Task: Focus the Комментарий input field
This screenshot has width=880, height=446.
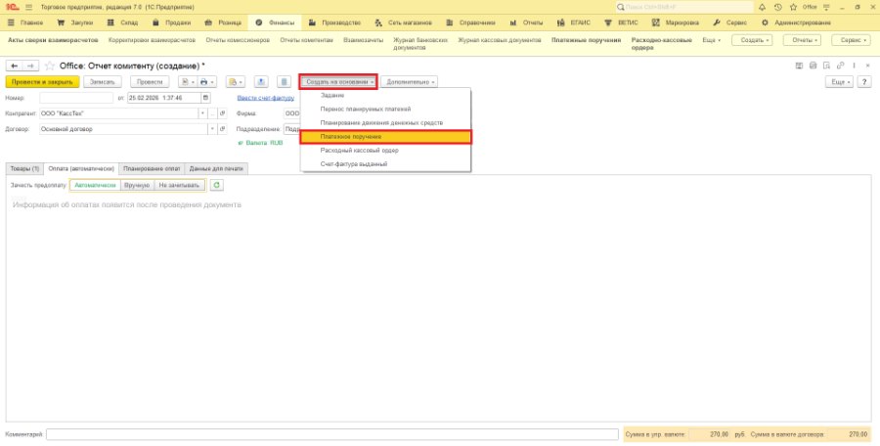Action: (x=332, y=434)
